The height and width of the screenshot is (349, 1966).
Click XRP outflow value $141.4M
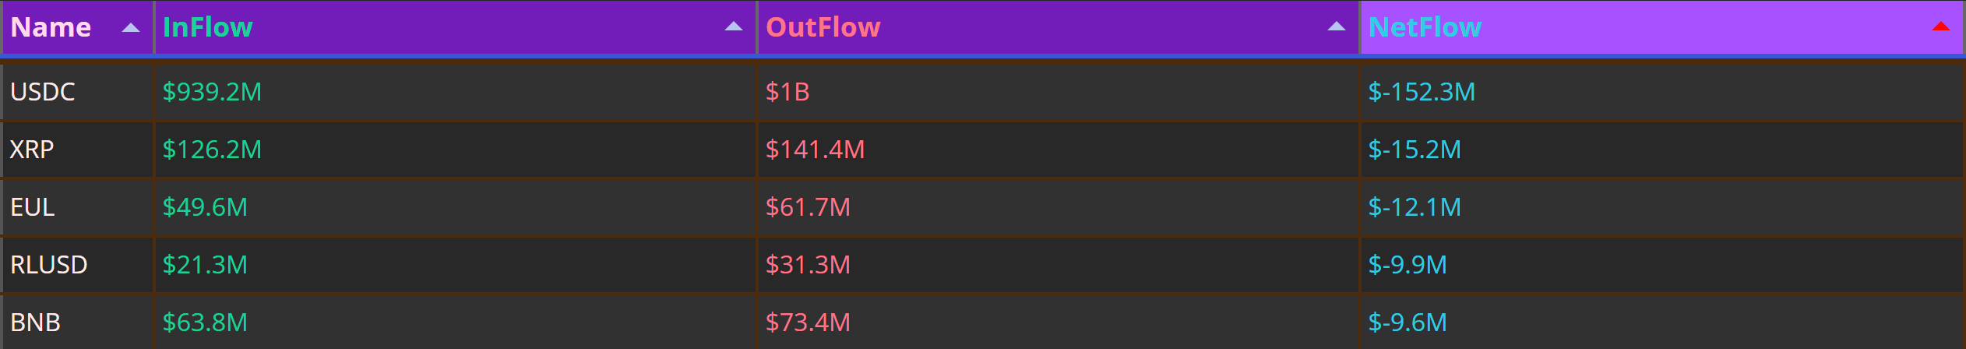pyautogui.click(x=815, y=150)
